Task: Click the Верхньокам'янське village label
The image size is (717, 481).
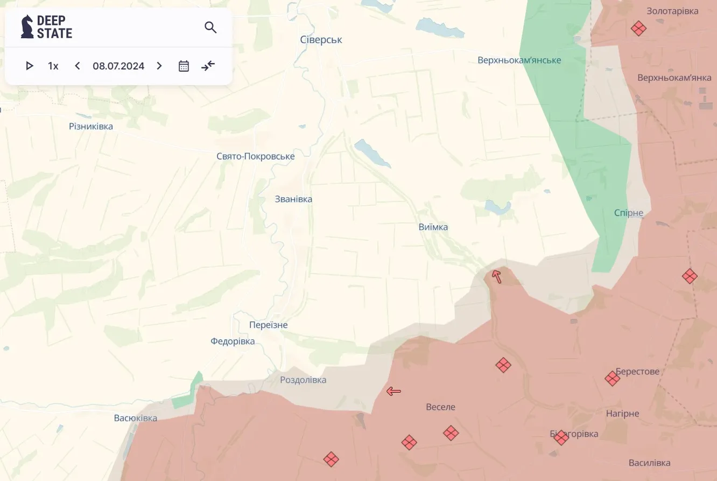Action: tap(519, 60)
